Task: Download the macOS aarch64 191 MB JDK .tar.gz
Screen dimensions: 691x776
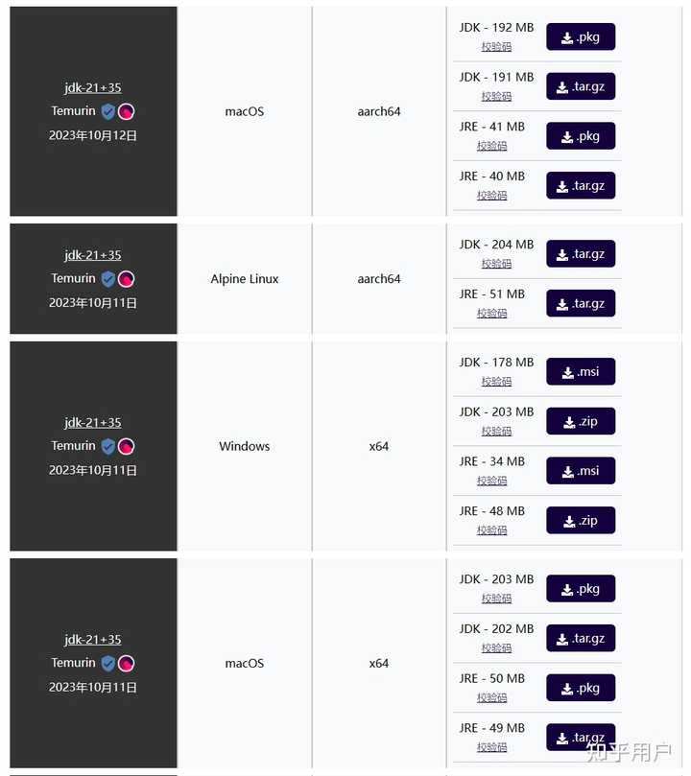Action: coord(581,86)
